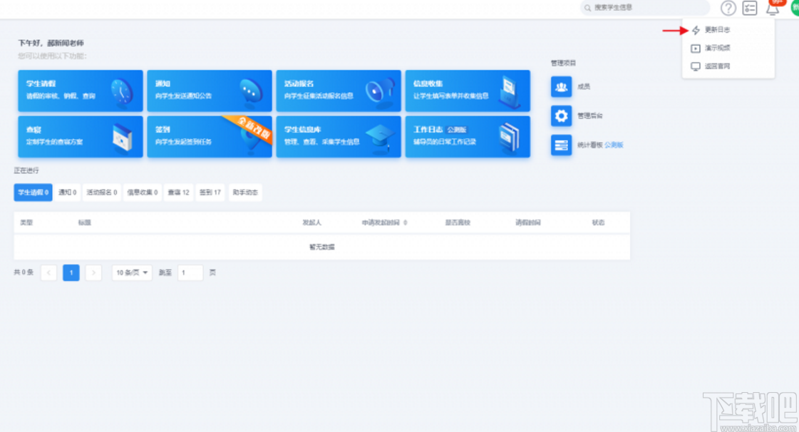Click the 暂无数据 empty table text

tap(322, 247)
